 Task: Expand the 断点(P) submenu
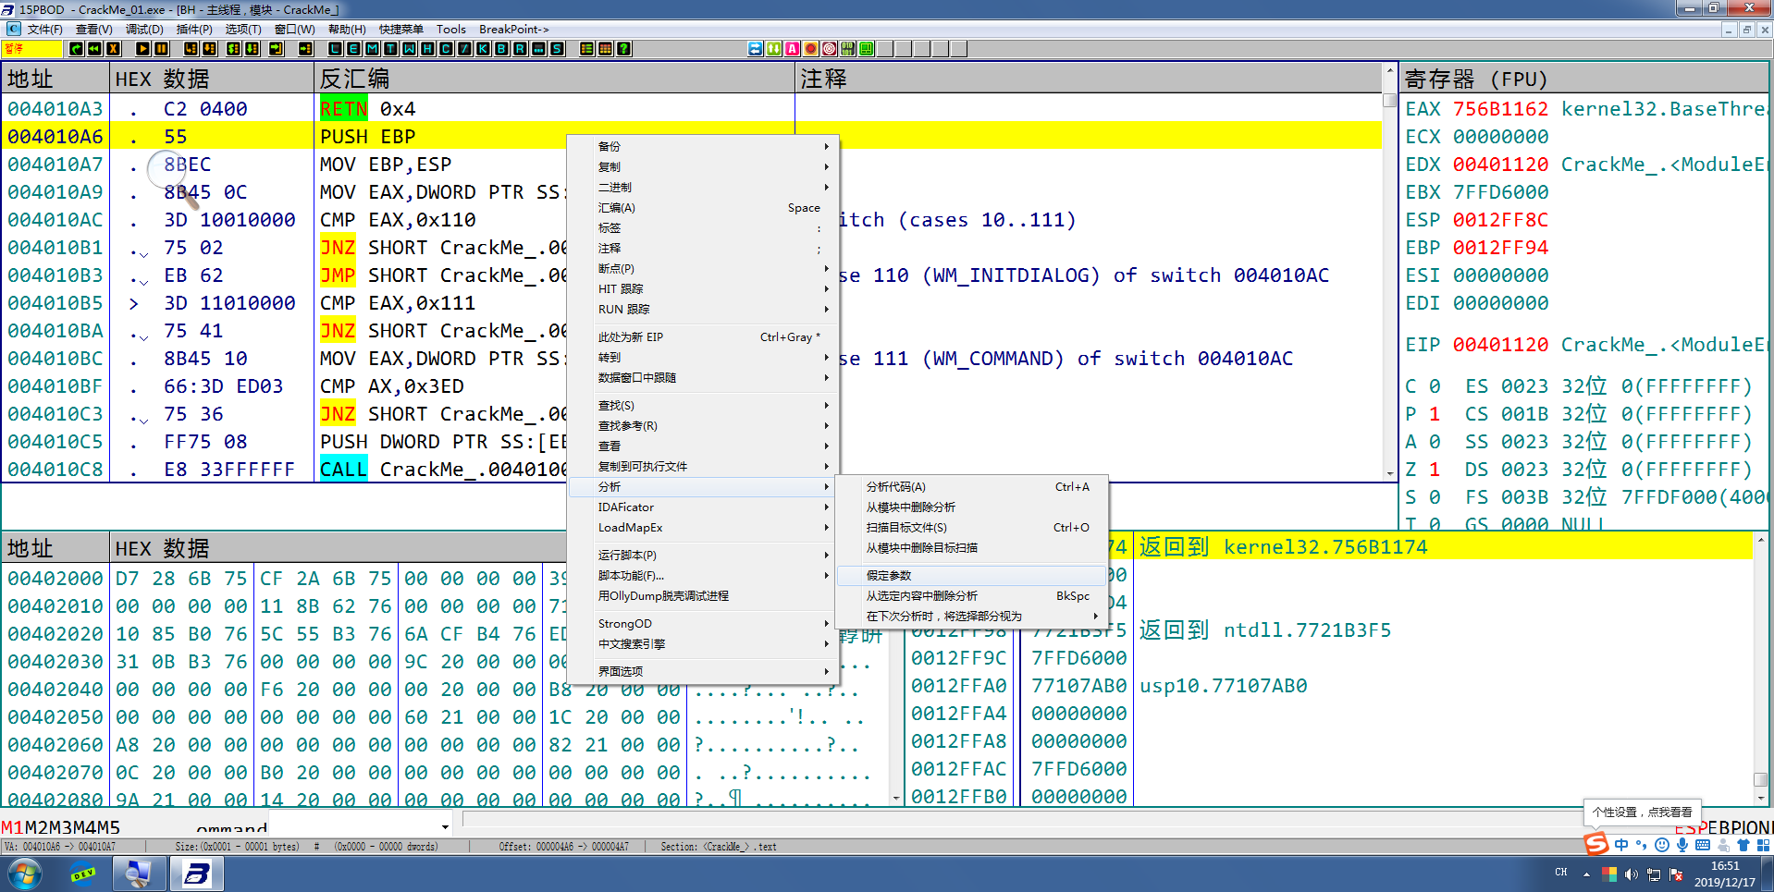pos(703,269)
